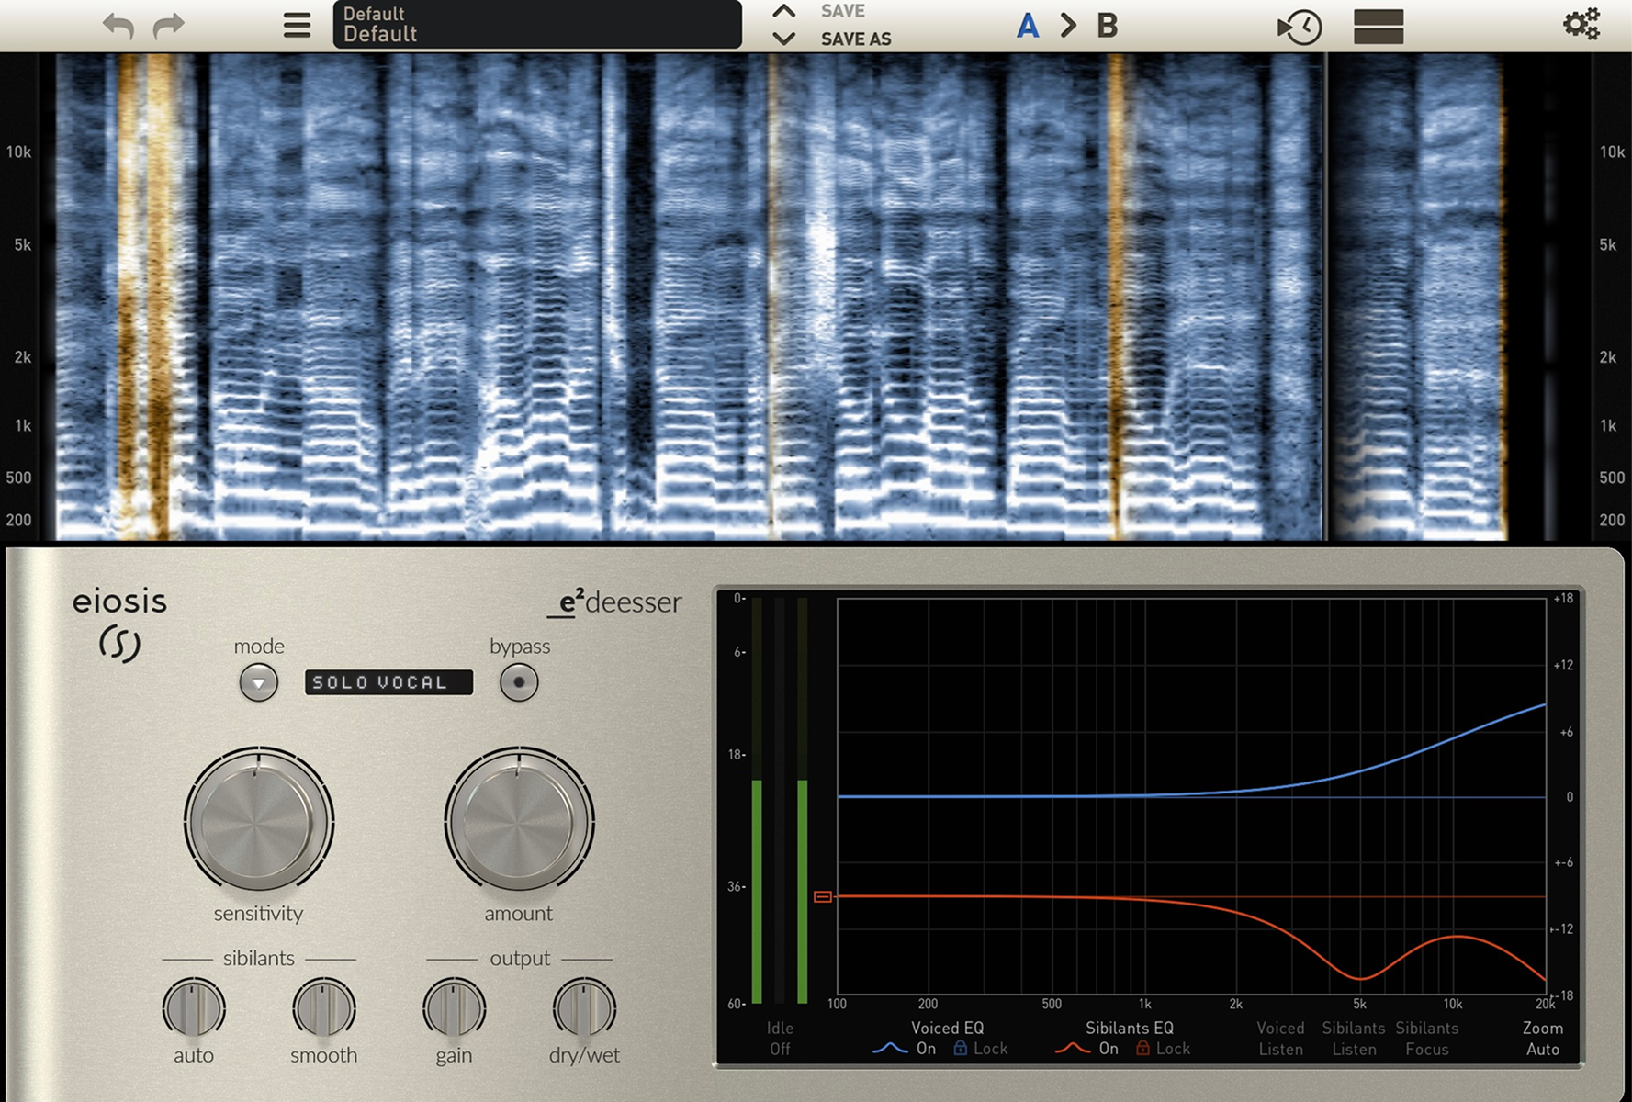Click the SAVE label

click(842, 10)
